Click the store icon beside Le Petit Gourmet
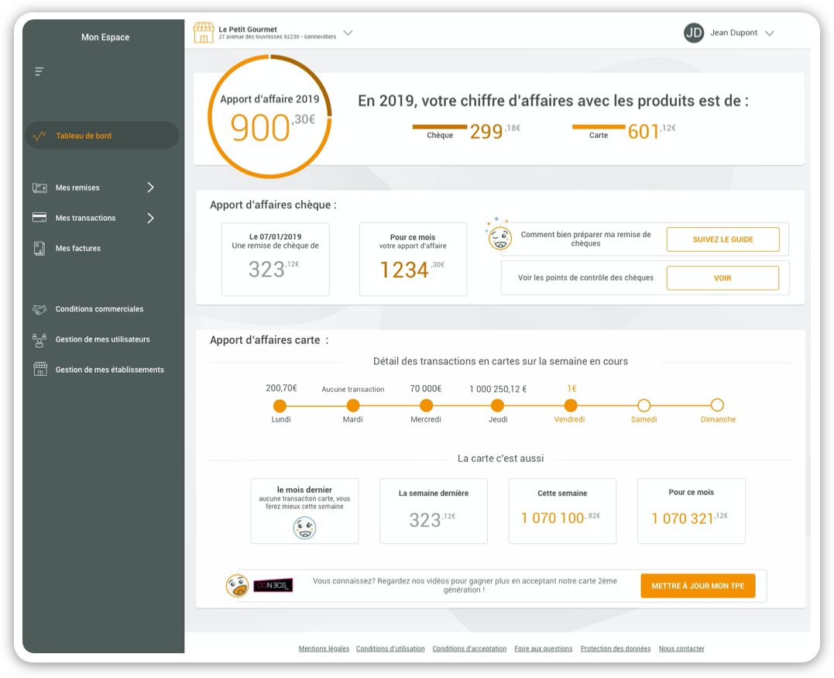This screenshot has width=834, height=678. [204, 33]
